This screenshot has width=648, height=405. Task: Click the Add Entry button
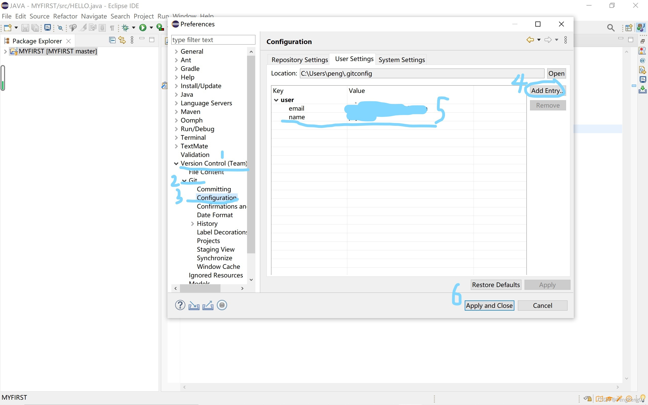pos(547,91)
